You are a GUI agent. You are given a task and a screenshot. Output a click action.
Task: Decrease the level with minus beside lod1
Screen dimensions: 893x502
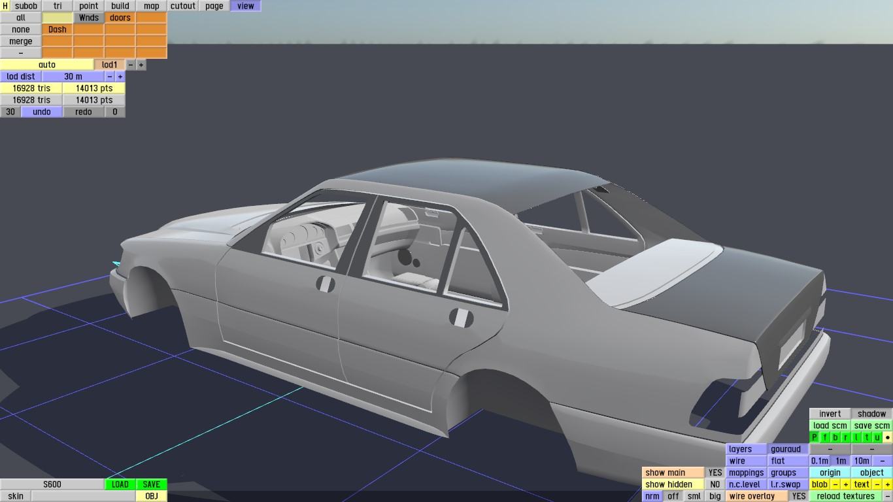coord(131,65)
